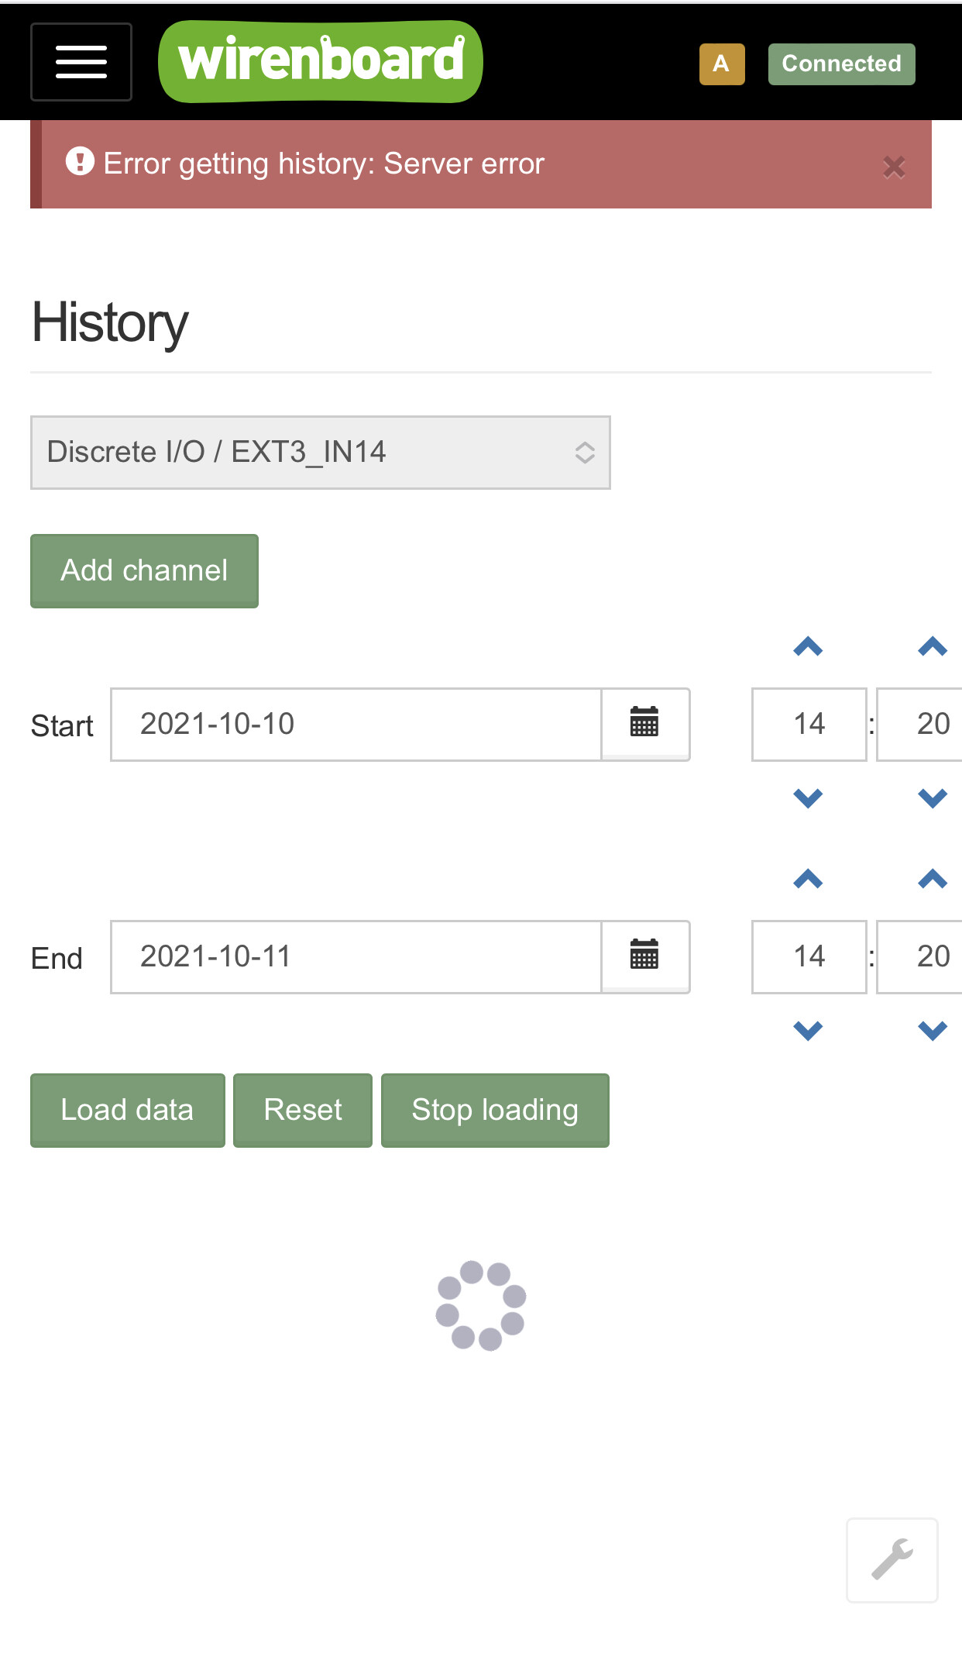The image size is (962, 1667).
Task: Open the hamburger navigation menu
Action: coord(81,62)
